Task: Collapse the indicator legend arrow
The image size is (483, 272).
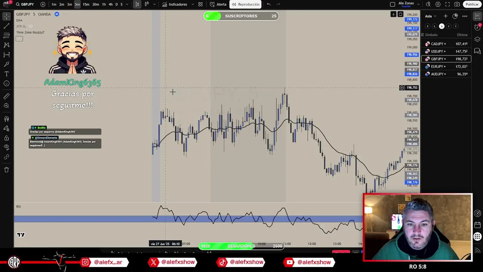Action: (x=19, y=39)
